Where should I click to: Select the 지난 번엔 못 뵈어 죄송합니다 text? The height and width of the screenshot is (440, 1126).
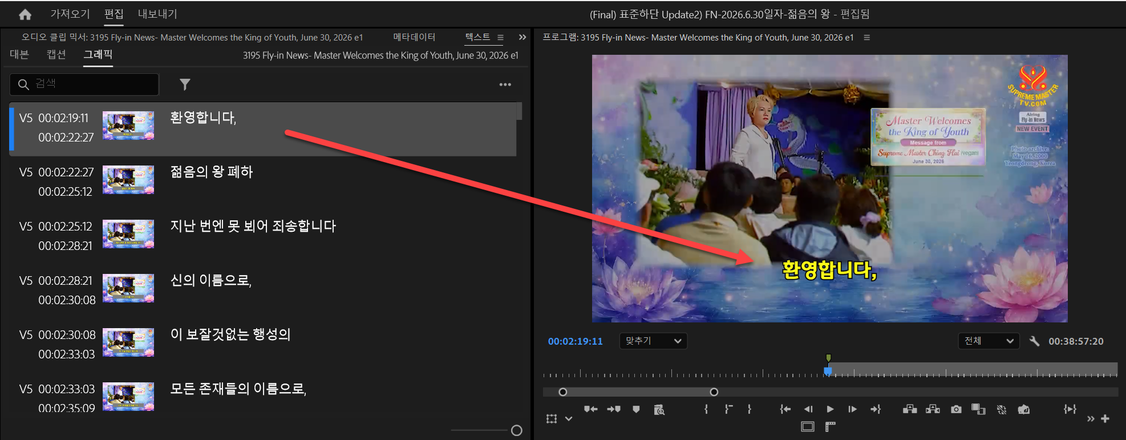[253, 226]
